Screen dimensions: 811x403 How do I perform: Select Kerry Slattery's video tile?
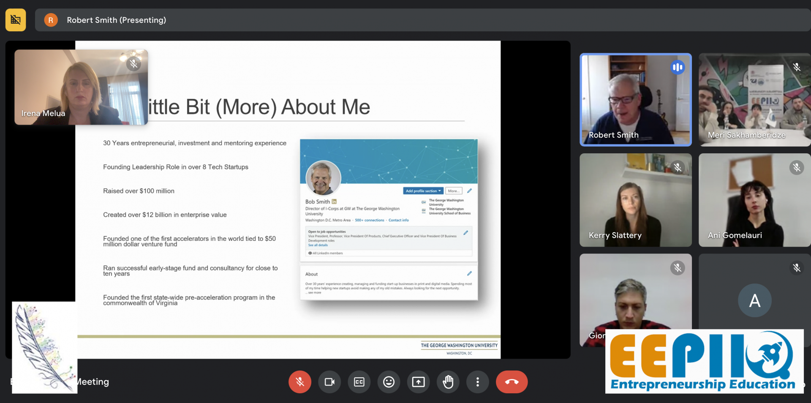click(x=635, y=200)
